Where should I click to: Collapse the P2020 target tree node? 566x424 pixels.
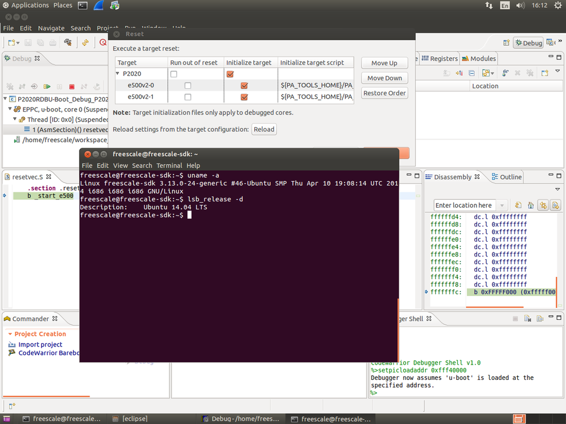click(x=118, y=74)
